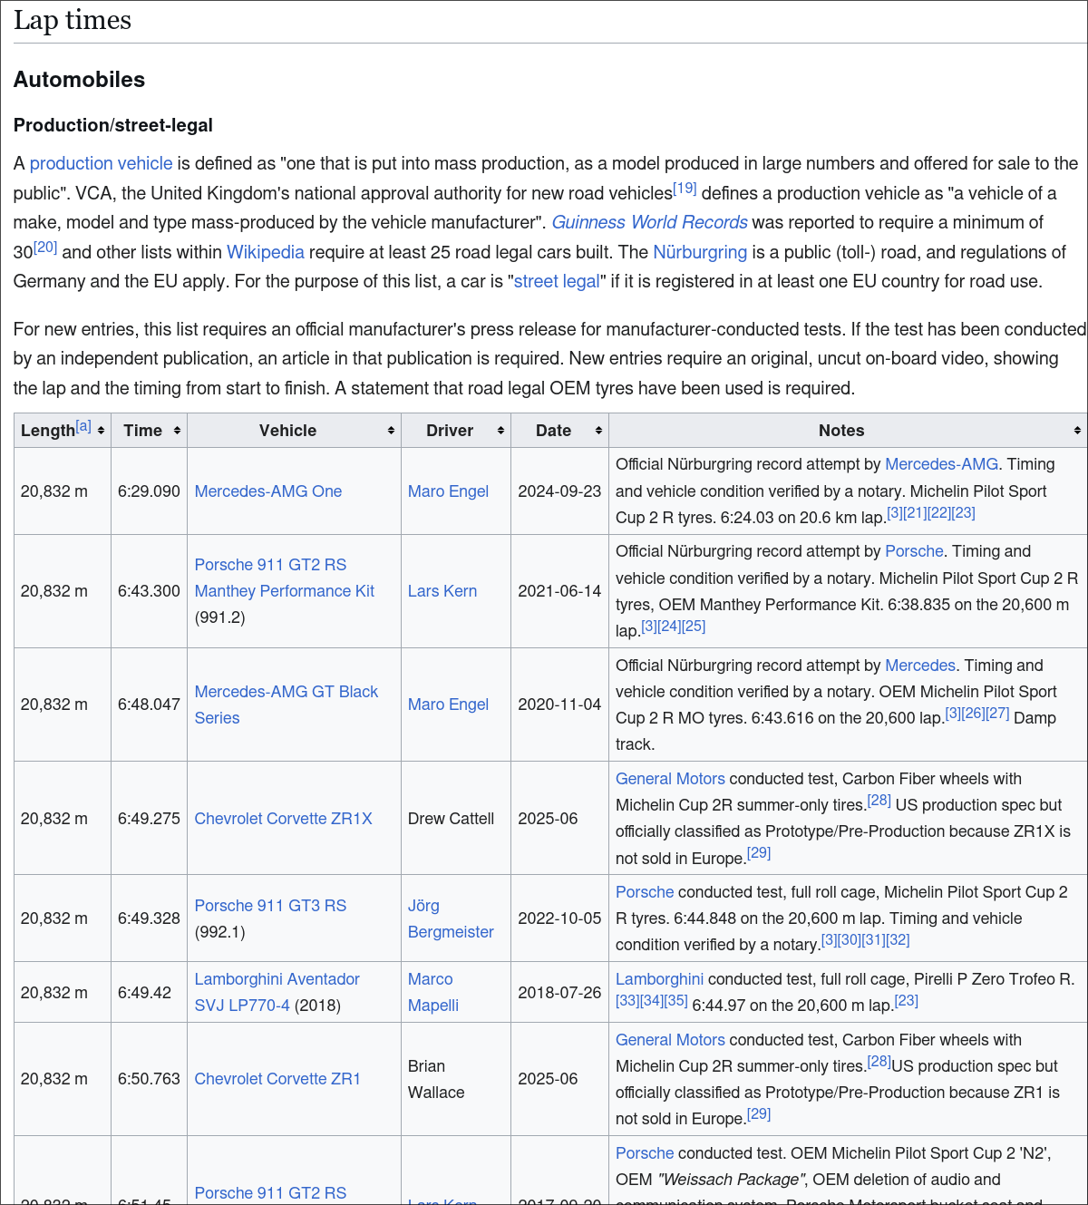1088x1205 pixels.
Task: Open citation footnote [20]
Action: click(45, 247)
